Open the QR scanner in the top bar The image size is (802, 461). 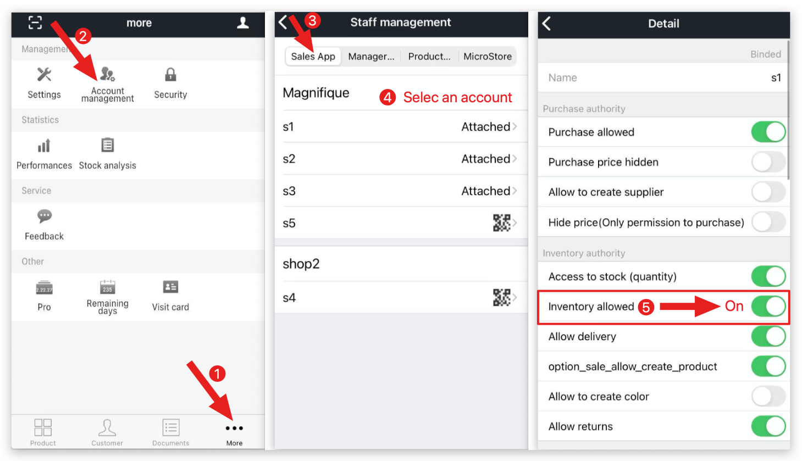coord(35,23)
